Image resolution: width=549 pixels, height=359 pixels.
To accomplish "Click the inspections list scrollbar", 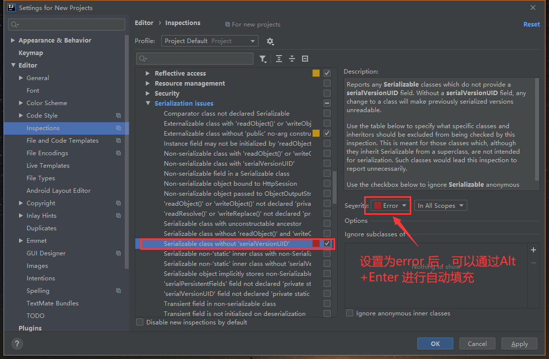I will click(x=335, y=187).
